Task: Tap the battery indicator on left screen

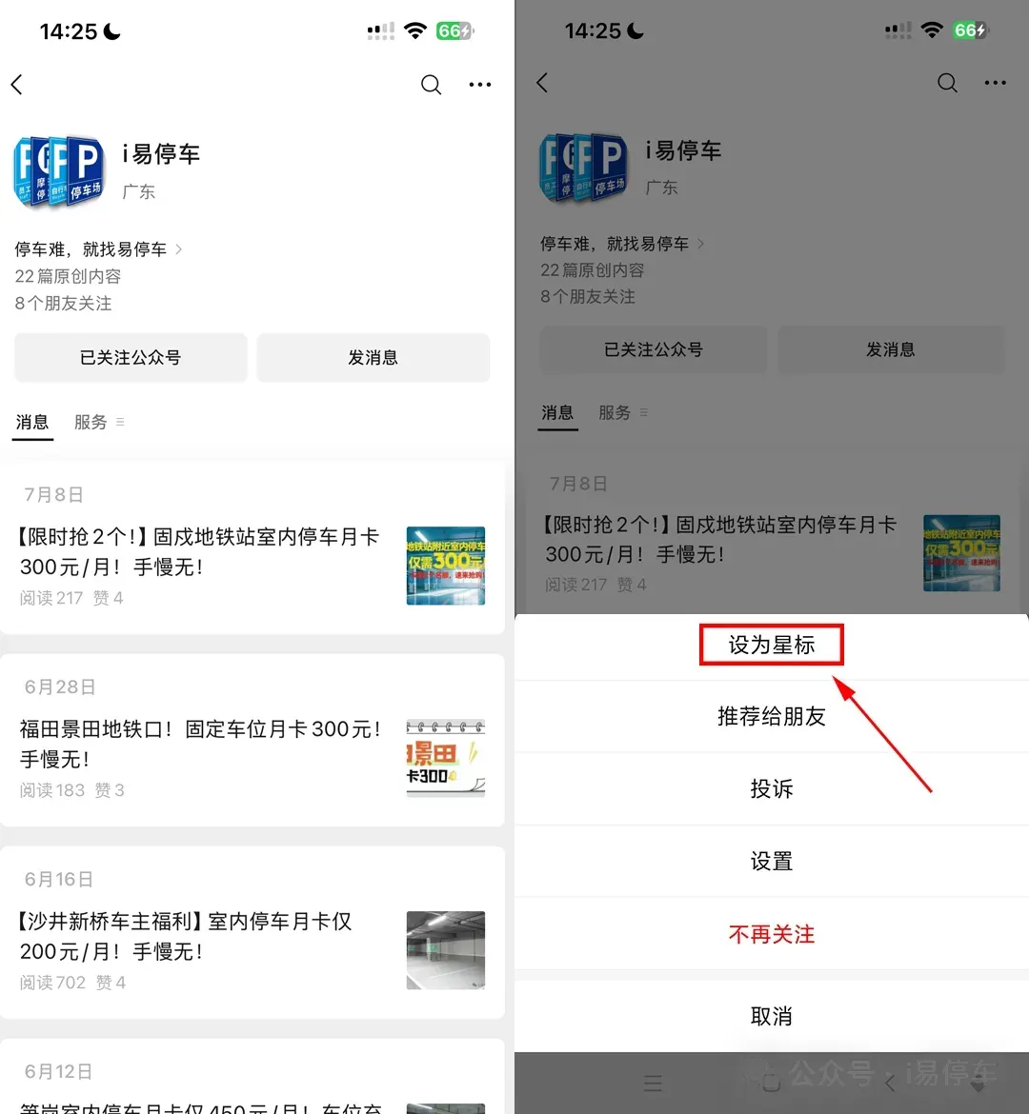Action: point(454,30)
